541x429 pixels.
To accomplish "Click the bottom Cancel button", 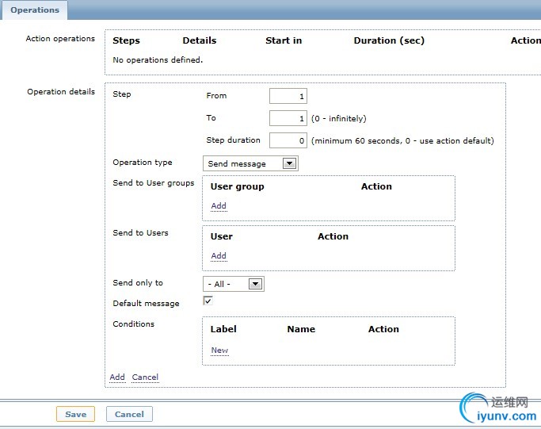I will (129, 414).
